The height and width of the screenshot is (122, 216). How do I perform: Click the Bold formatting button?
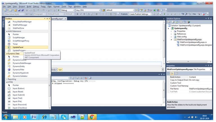77,14
